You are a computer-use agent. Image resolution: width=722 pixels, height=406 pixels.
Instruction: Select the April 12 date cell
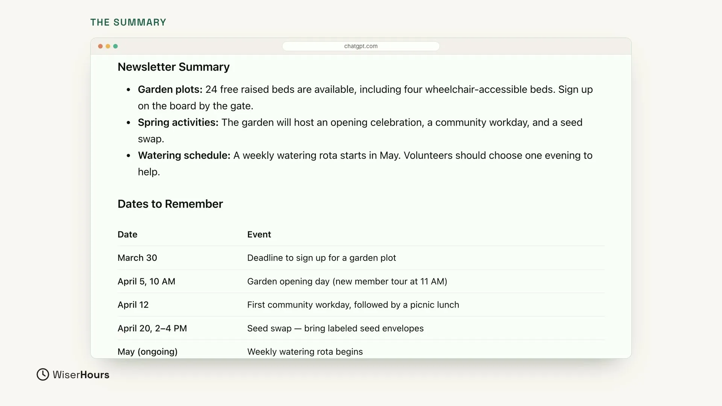133,305
